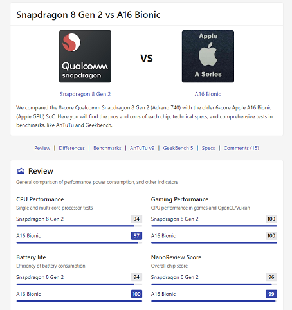
Task: Jump to GeekBench 5 link
Action: pos(178,148)
